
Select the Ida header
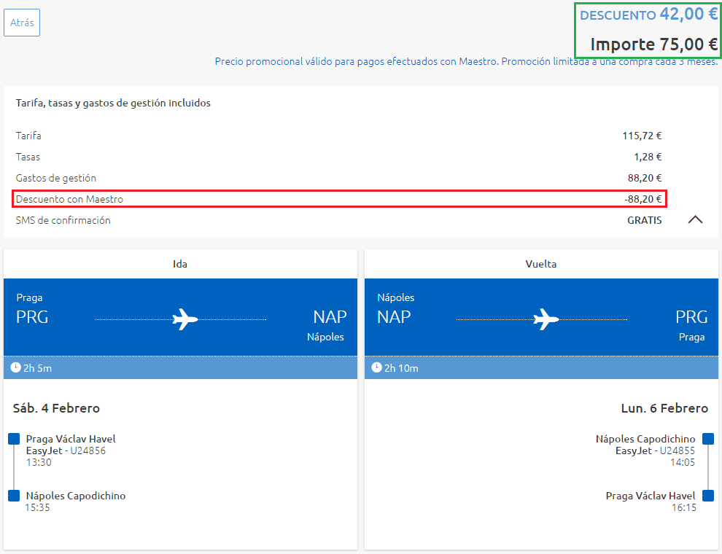pyautogui.click(x=180, y=264)
